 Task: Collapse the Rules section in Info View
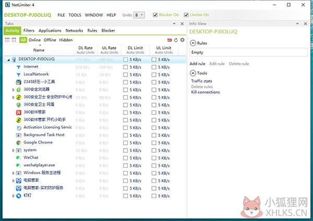(193, 43)
